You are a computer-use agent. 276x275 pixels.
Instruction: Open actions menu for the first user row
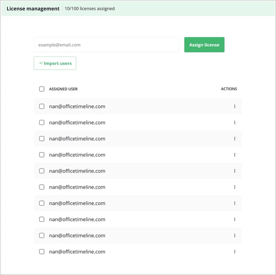(x=234, y=106)
